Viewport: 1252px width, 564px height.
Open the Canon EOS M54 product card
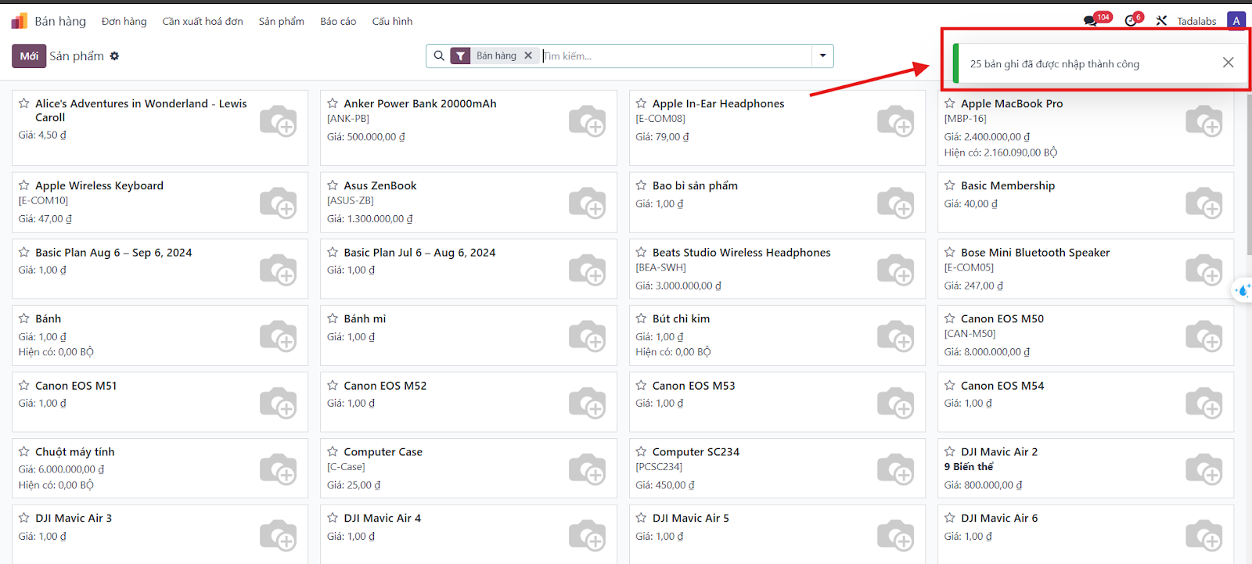point(1085,402)
